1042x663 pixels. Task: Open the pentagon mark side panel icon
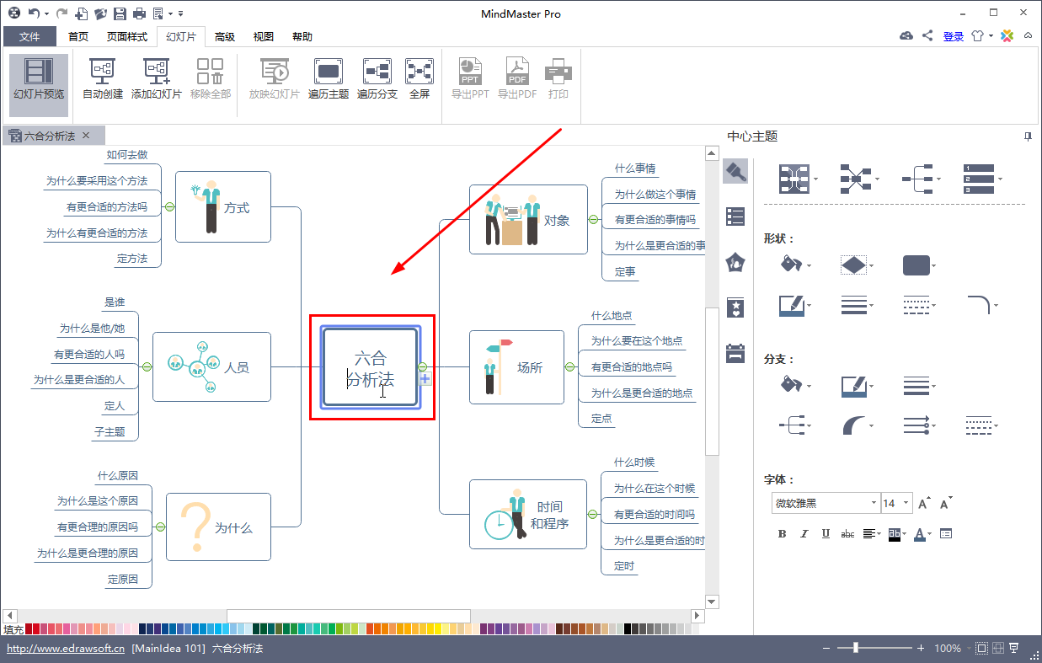click(x=735, y=262)
